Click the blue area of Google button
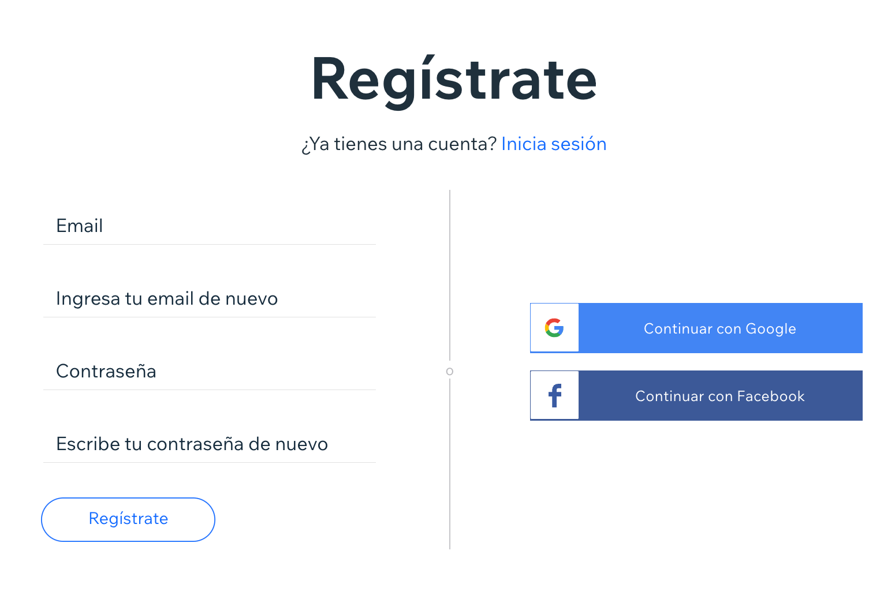Screen dimensions: 895x599 (720, 328)
